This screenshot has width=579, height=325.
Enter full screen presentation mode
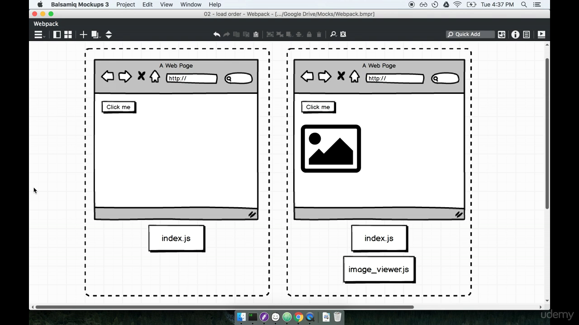(x=541, y=34)
